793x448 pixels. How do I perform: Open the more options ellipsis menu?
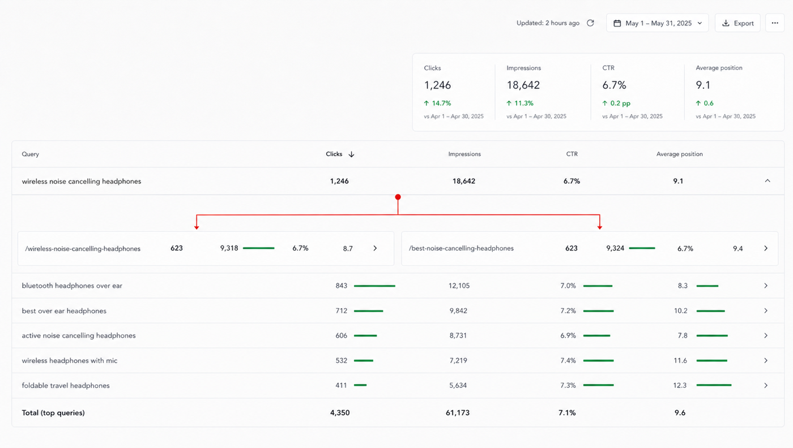(775, 23)
